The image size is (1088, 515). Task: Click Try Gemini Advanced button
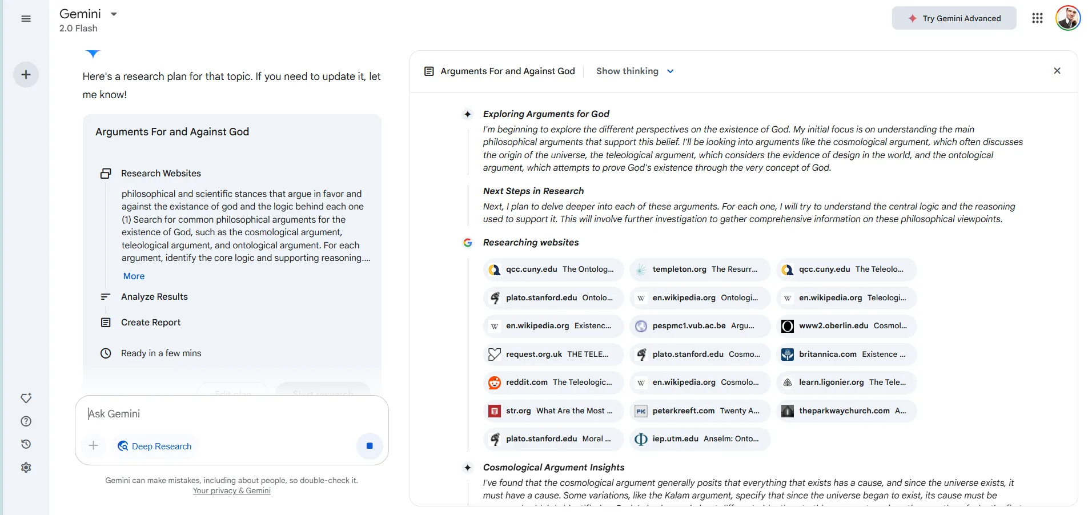pyautogui.click(x=954, y=18)
